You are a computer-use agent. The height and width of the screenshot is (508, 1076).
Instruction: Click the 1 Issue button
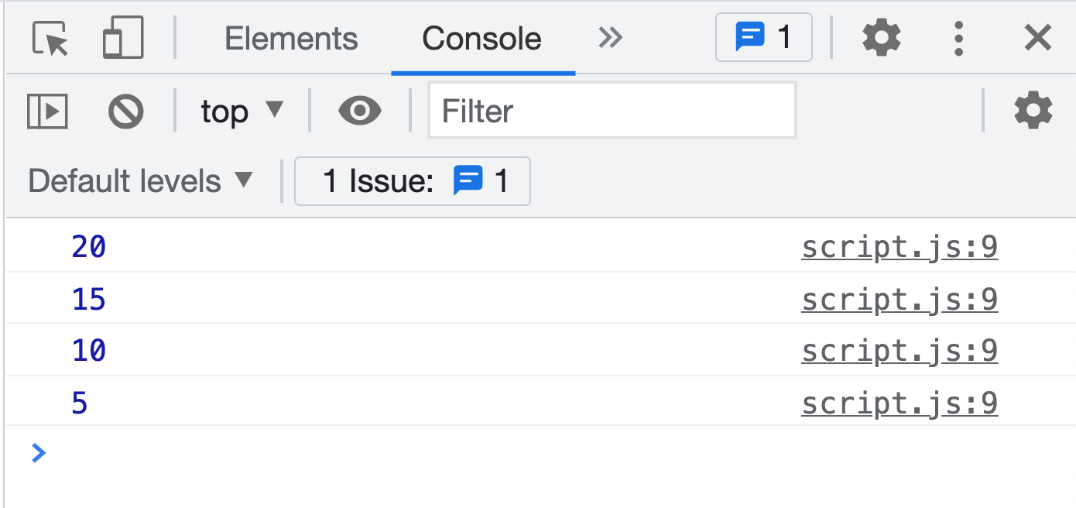[x=413, y=181]
